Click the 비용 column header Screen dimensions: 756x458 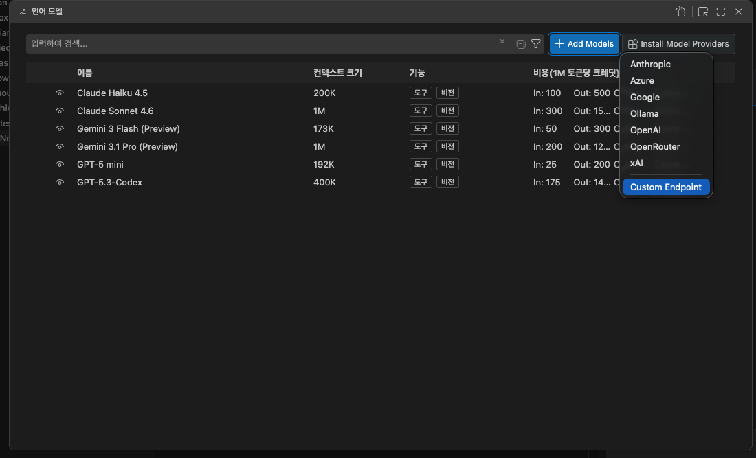coord(576,73)
